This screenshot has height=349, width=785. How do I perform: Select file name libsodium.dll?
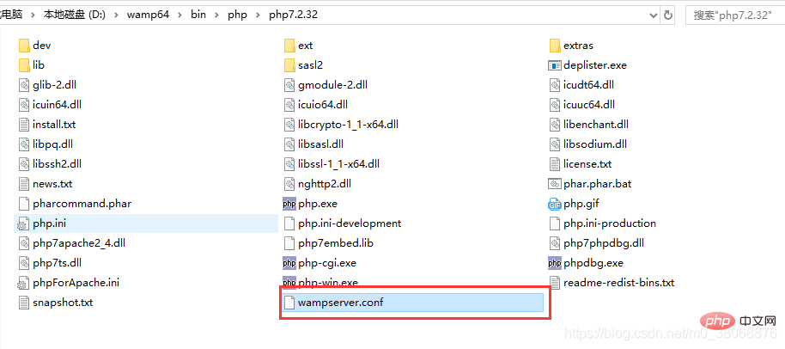coord(594,144)
